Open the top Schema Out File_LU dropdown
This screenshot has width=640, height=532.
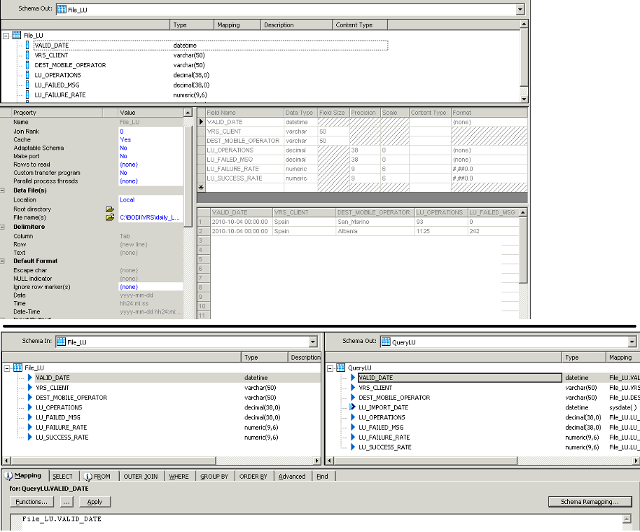(x=520, y=9)
